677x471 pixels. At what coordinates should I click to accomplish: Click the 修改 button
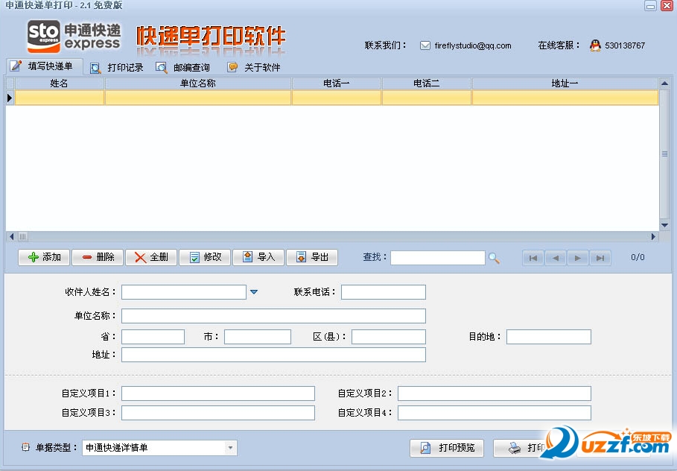point(205,257)
